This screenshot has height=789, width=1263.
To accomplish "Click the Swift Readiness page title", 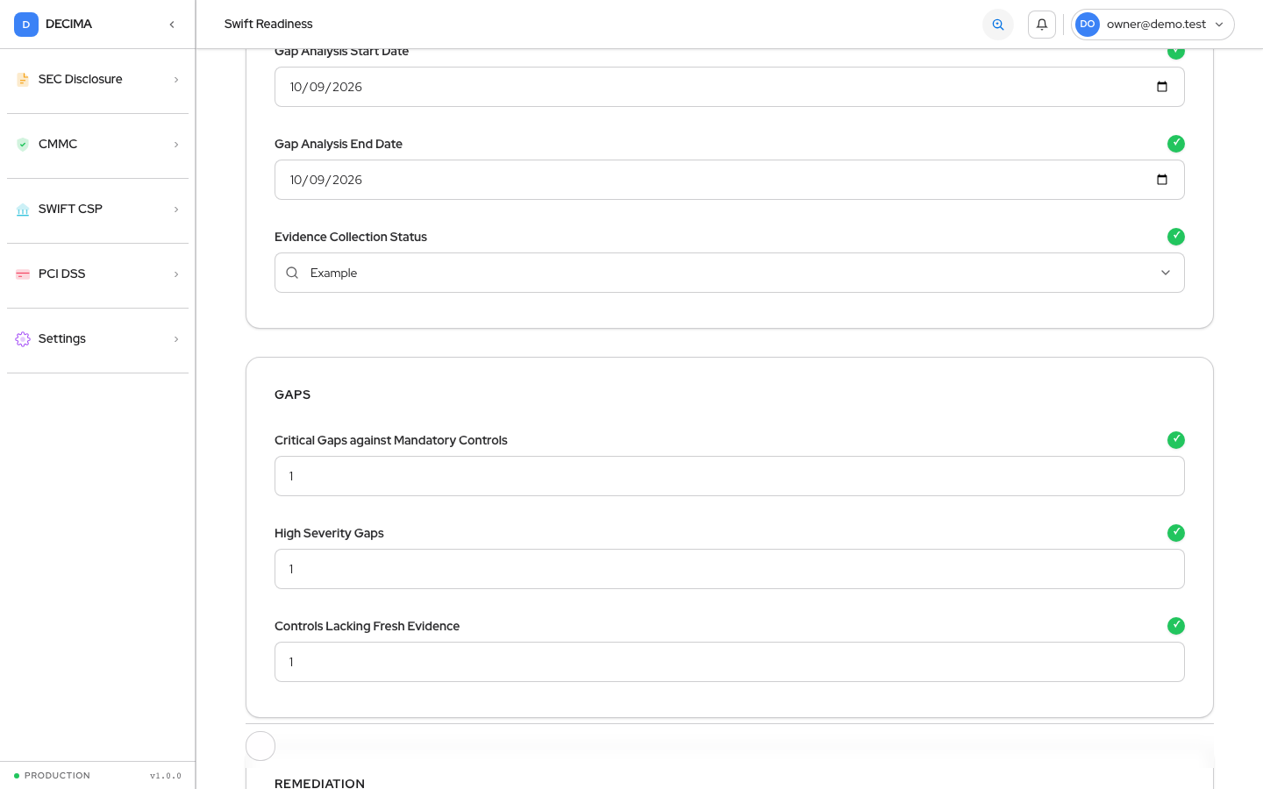I will coord(268,25).
